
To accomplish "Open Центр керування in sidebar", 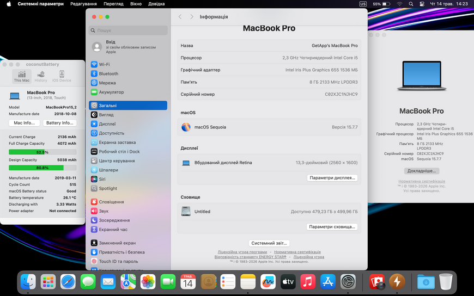I will click(x=128, y=161).
